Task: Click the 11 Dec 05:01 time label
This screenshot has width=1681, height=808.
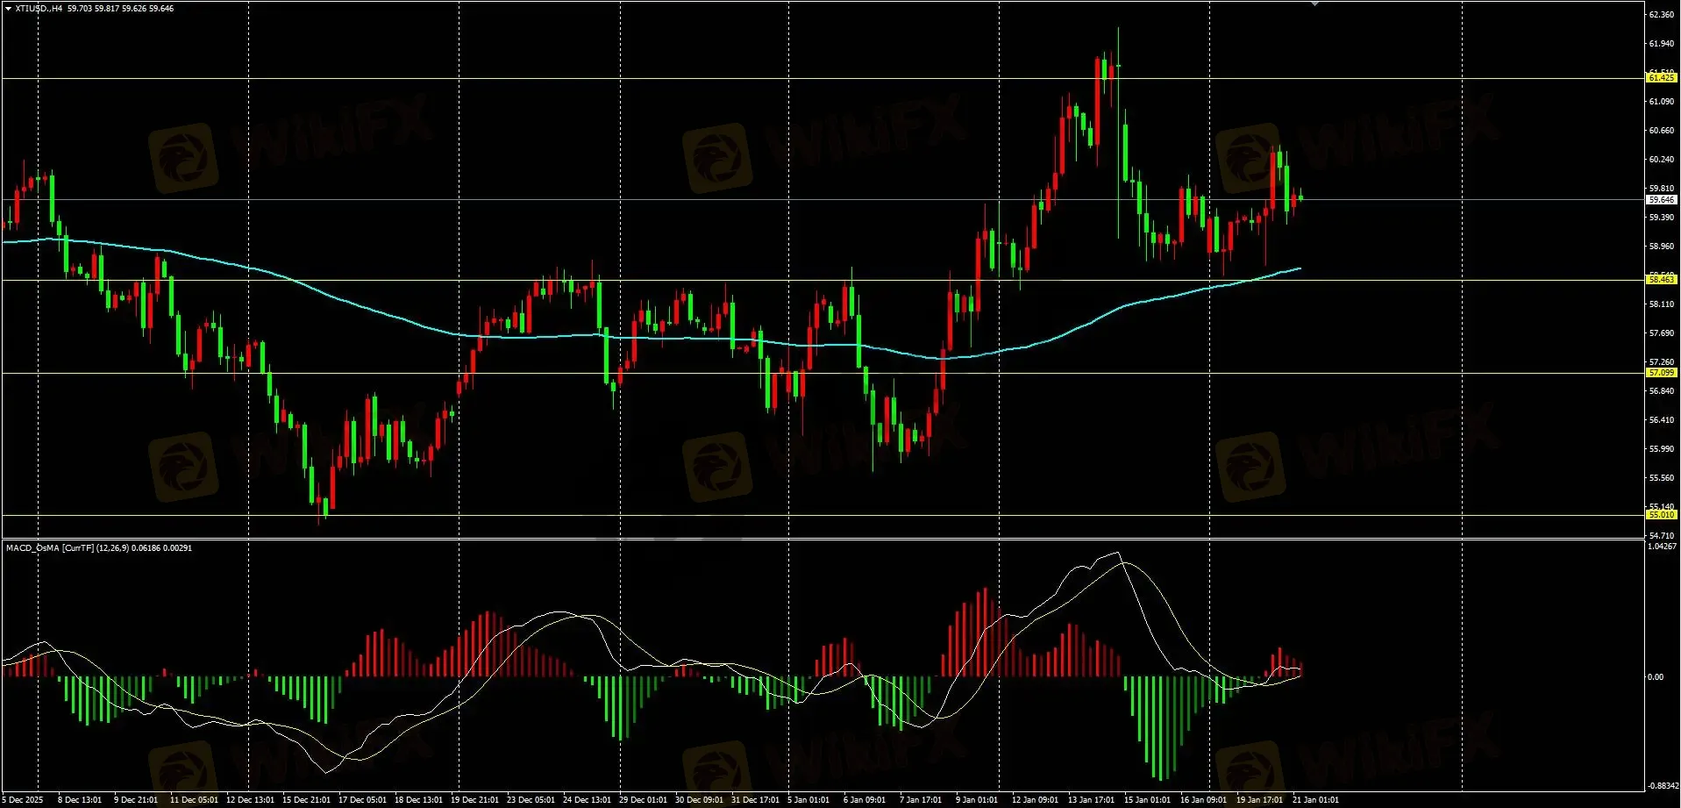Action: 194,800
